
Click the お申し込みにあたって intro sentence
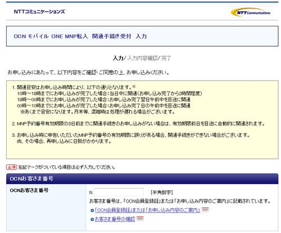click(x=88, y=73)
